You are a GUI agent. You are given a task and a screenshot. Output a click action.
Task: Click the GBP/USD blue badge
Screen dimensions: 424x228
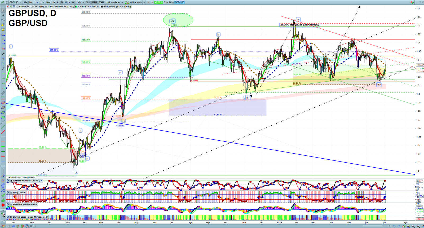[180, 2]
